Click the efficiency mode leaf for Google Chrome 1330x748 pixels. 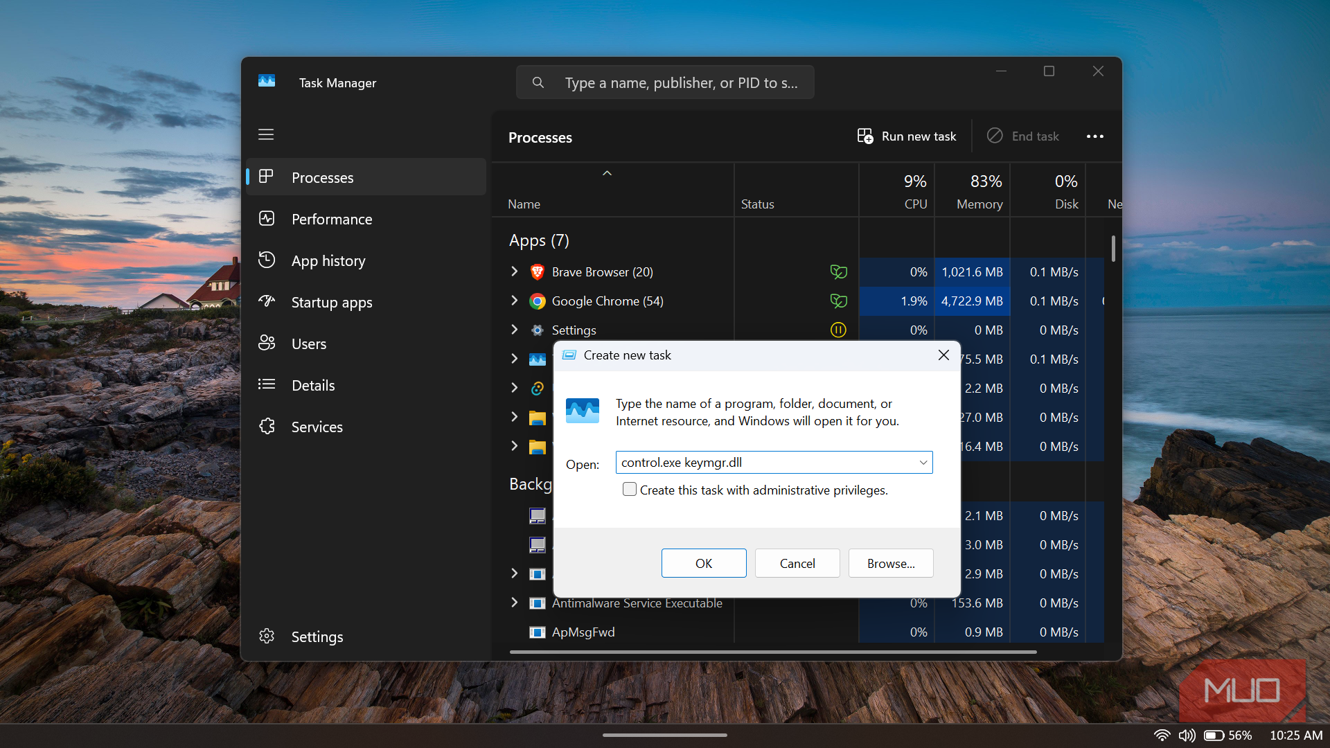838,301
